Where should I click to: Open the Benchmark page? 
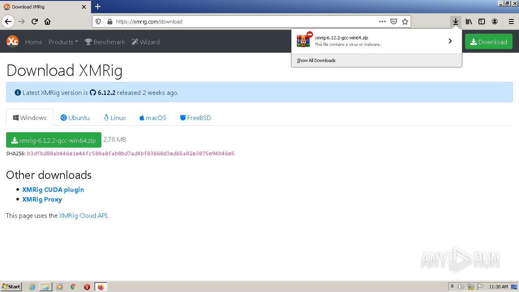105,42
